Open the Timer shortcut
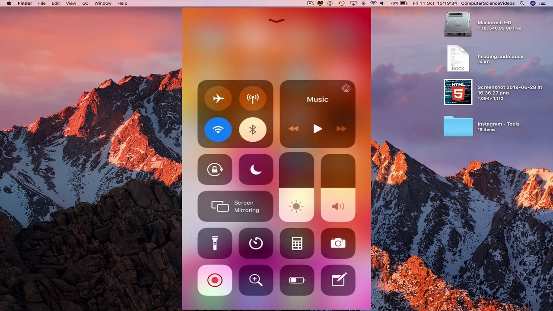The height and width of the screenshot is (311, 553). (256, 243)
